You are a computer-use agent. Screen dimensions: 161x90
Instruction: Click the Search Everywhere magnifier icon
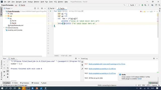[x=159, y=5]
